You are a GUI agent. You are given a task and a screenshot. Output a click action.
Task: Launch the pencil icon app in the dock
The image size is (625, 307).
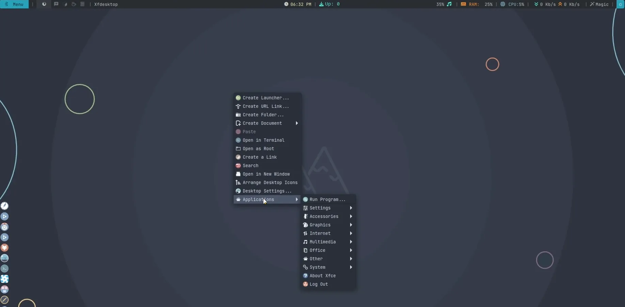pyautogui.click(x=4, y=300)
